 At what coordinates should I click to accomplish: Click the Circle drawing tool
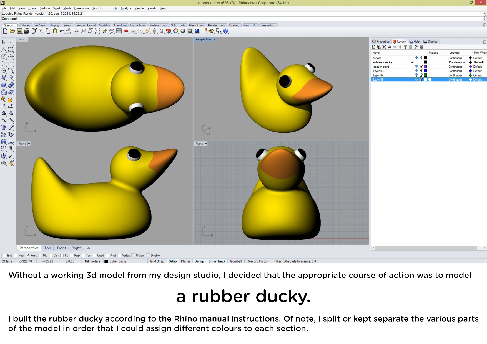(x=4, y=57)
